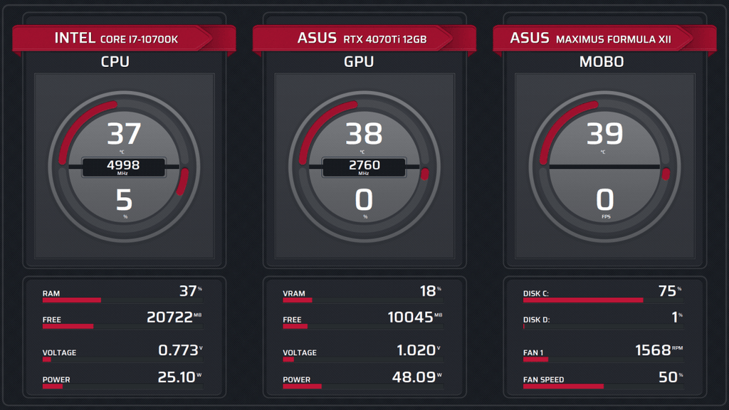The width and height of the screenshot is (729, 410).
Task: Click the FPS counter in MOBO gauge
Action: click(604, 201)
